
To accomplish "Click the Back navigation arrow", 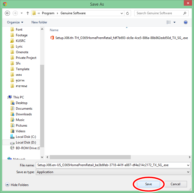I will (8, 13).
